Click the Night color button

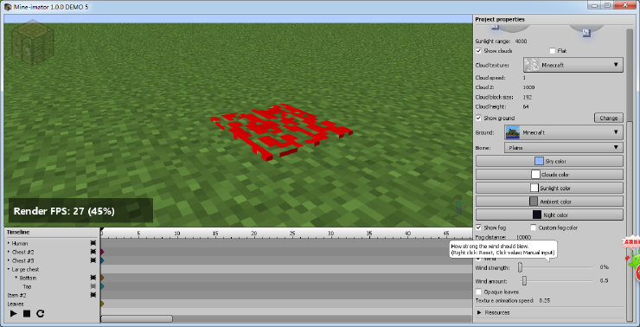pyautogui.click(x=549, y=215)
